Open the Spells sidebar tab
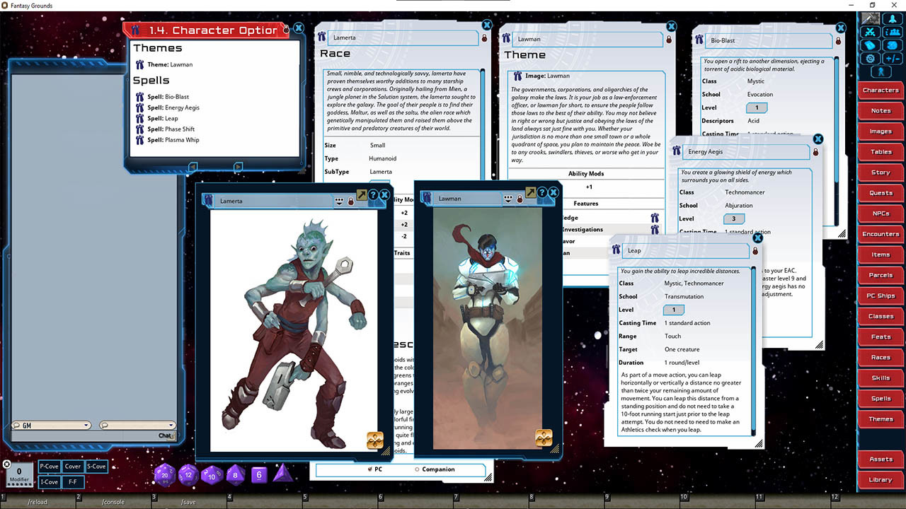906x509 pixels. point(881,399)
